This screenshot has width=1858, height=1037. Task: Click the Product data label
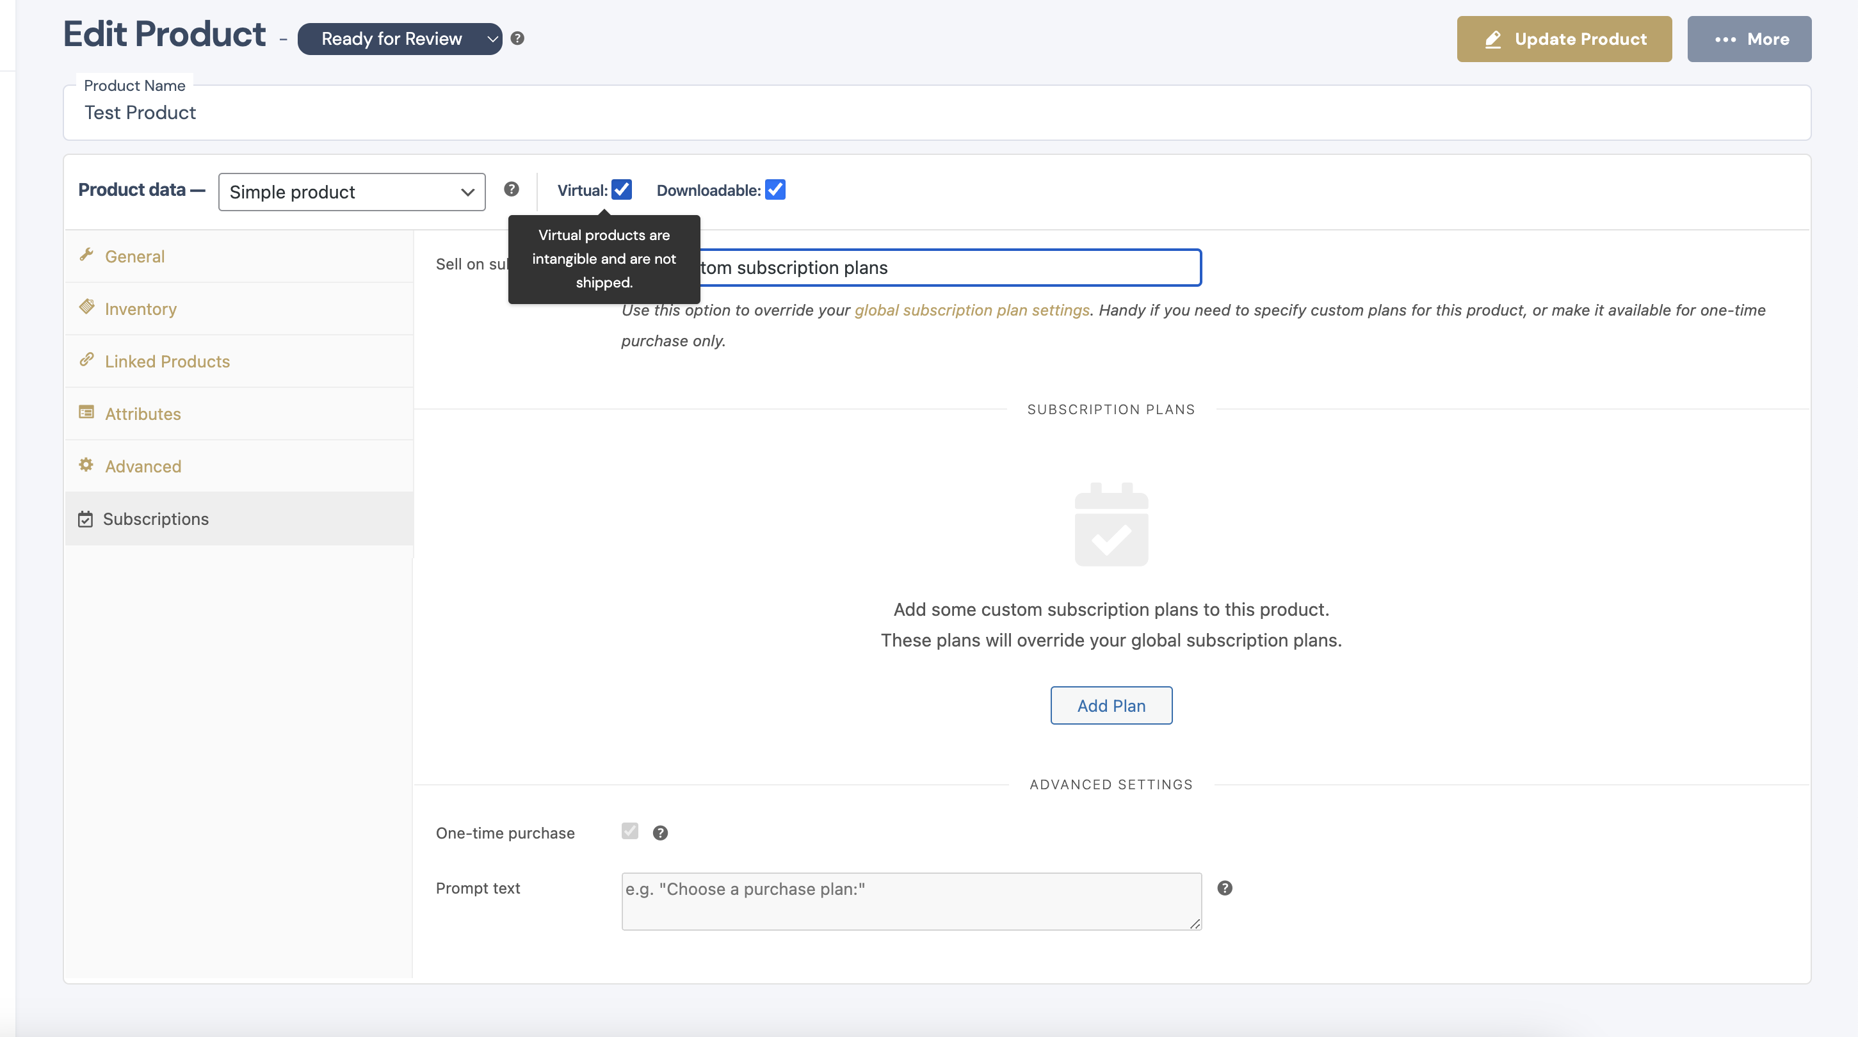pyautogui.click(x=141, y=189)
